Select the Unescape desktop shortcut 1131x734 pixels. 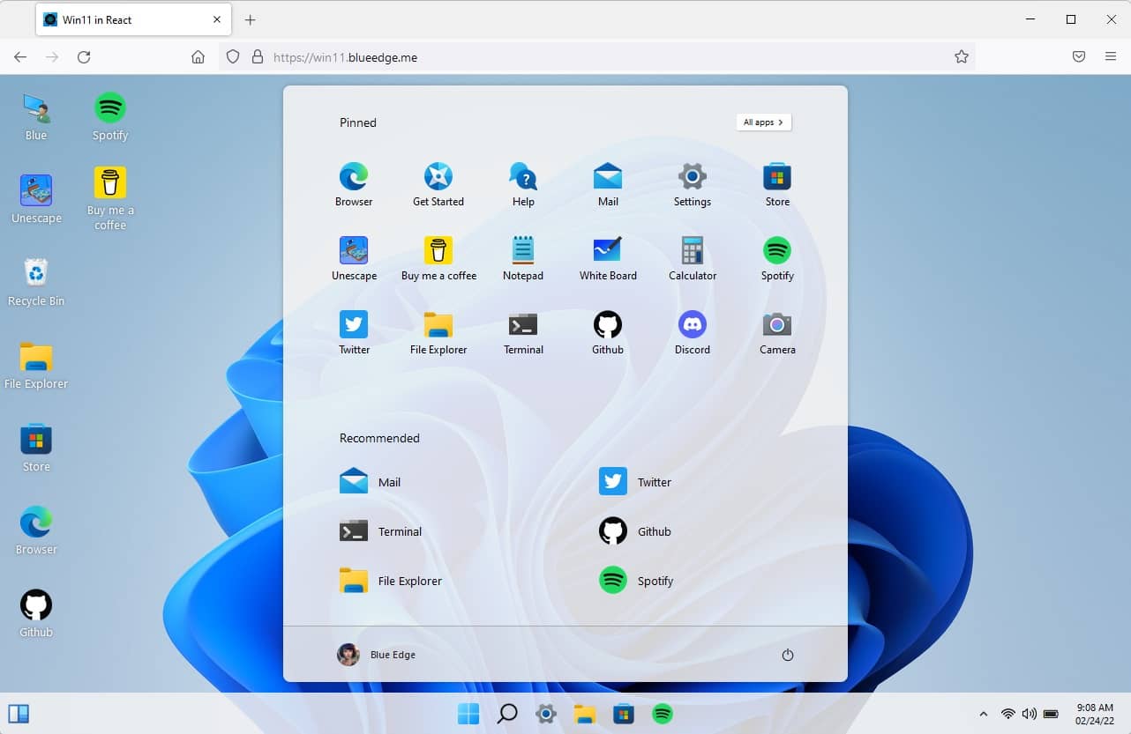click(36, 199)
